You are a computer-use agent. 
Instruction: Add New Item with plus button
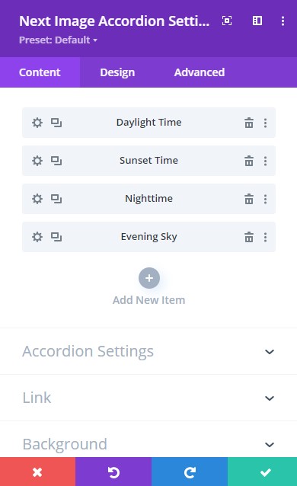pyautogui.click(x=149, y=278)
